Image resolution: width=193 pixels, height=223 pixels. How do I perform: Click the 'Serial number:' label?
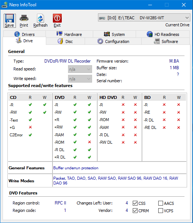pos(109,81)
